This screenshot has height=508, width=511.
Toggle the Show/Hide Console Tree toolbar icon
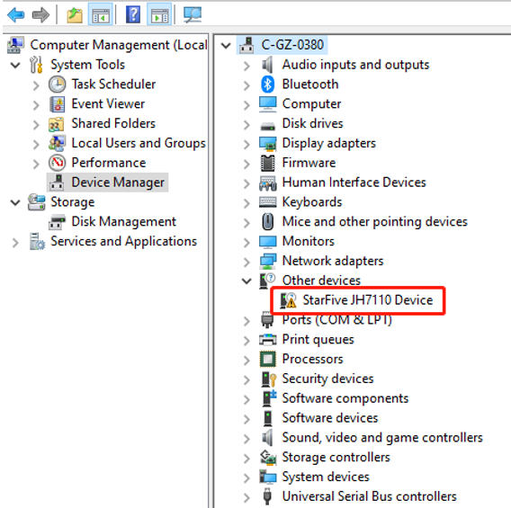point(101,14)
